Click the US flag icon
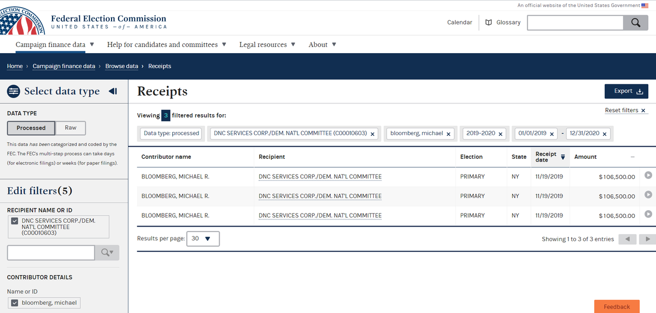656x313 pixels. click(645, 5)
